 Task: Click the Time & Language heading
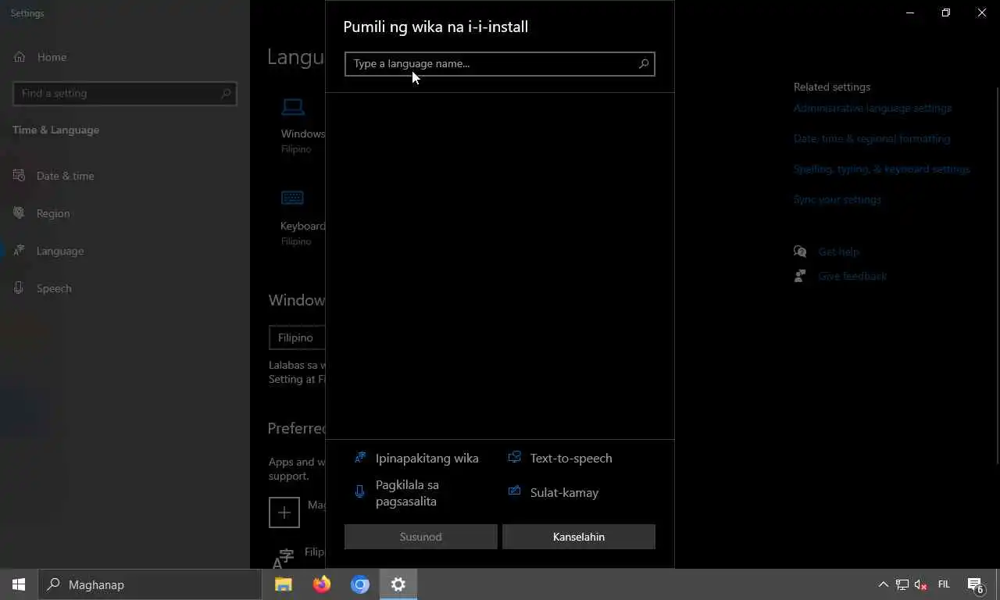[55, 130]
